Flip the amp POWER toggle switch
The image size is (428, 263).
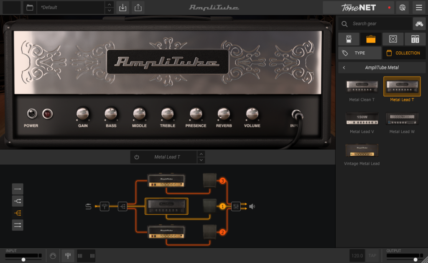31,113
